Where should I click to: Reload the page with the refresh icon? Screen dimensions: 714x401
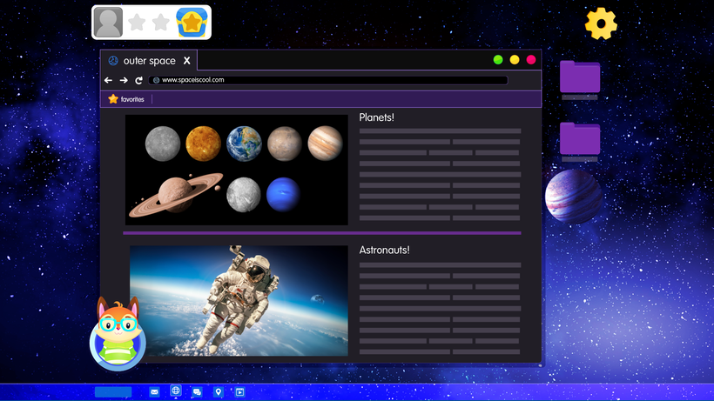pyautogui.click(x=138, y=80)
